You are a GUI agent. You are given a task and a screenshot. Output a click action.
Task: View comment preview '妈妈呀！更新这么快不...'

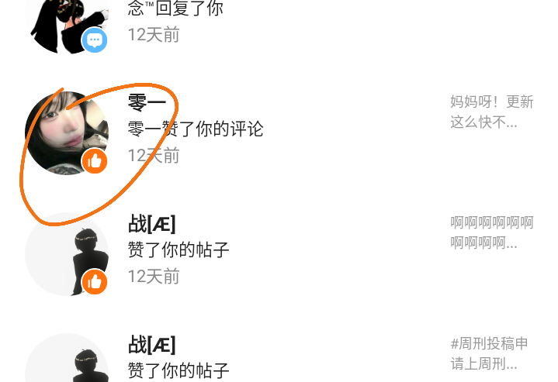click(x=491, y=112)
